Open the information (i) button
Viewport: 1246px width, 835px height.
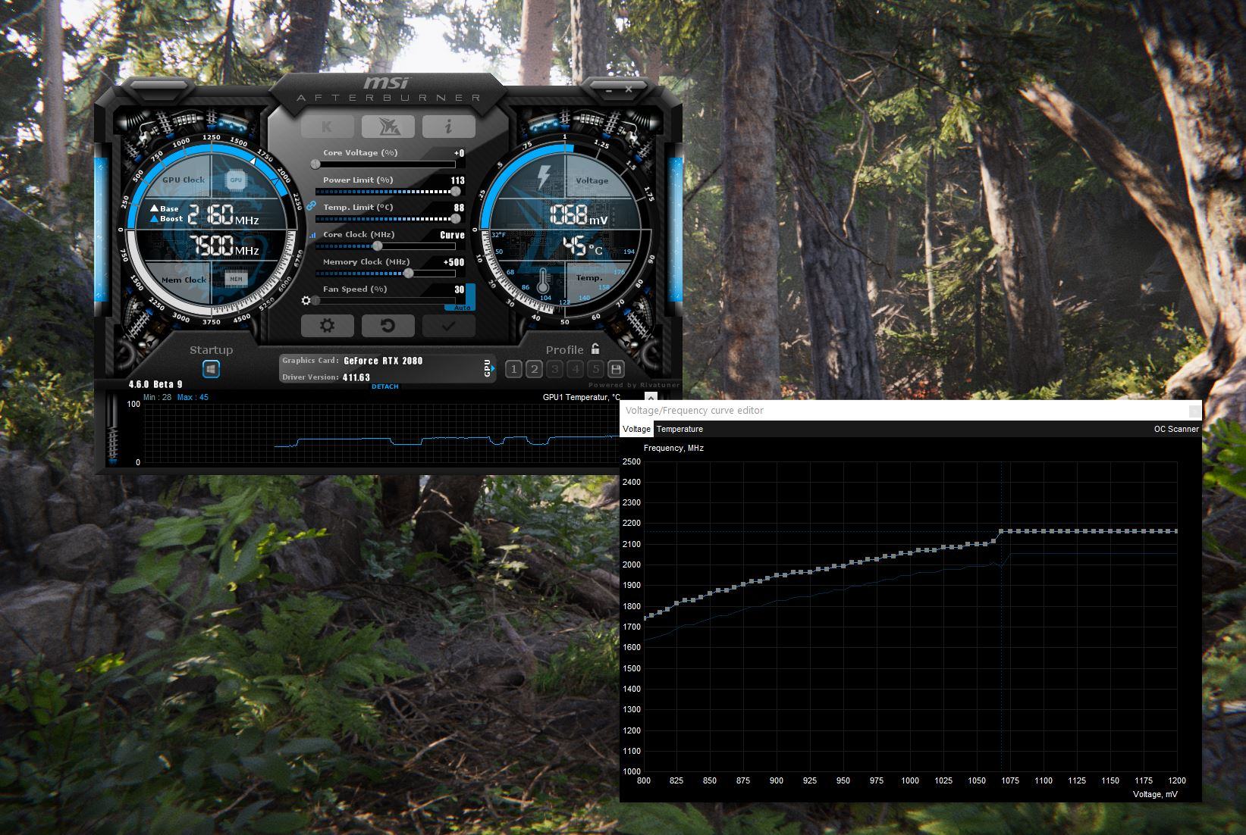click(x=448, y=127)
